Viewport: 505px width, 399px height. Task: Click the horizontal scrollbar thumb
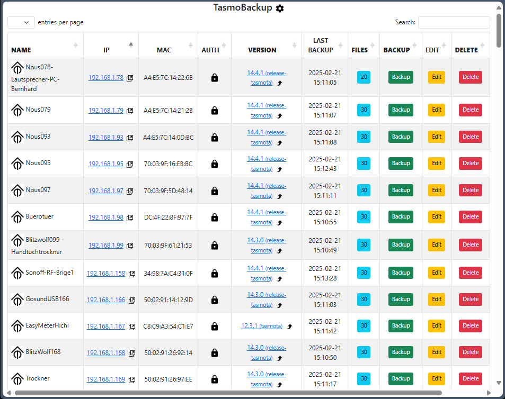pyautogui.click(x=228, y=393)
